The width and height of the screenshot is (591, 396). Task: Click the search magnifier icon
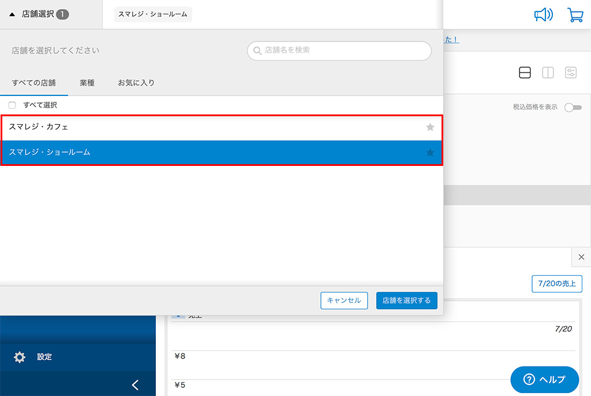click(x=257, y=51)
